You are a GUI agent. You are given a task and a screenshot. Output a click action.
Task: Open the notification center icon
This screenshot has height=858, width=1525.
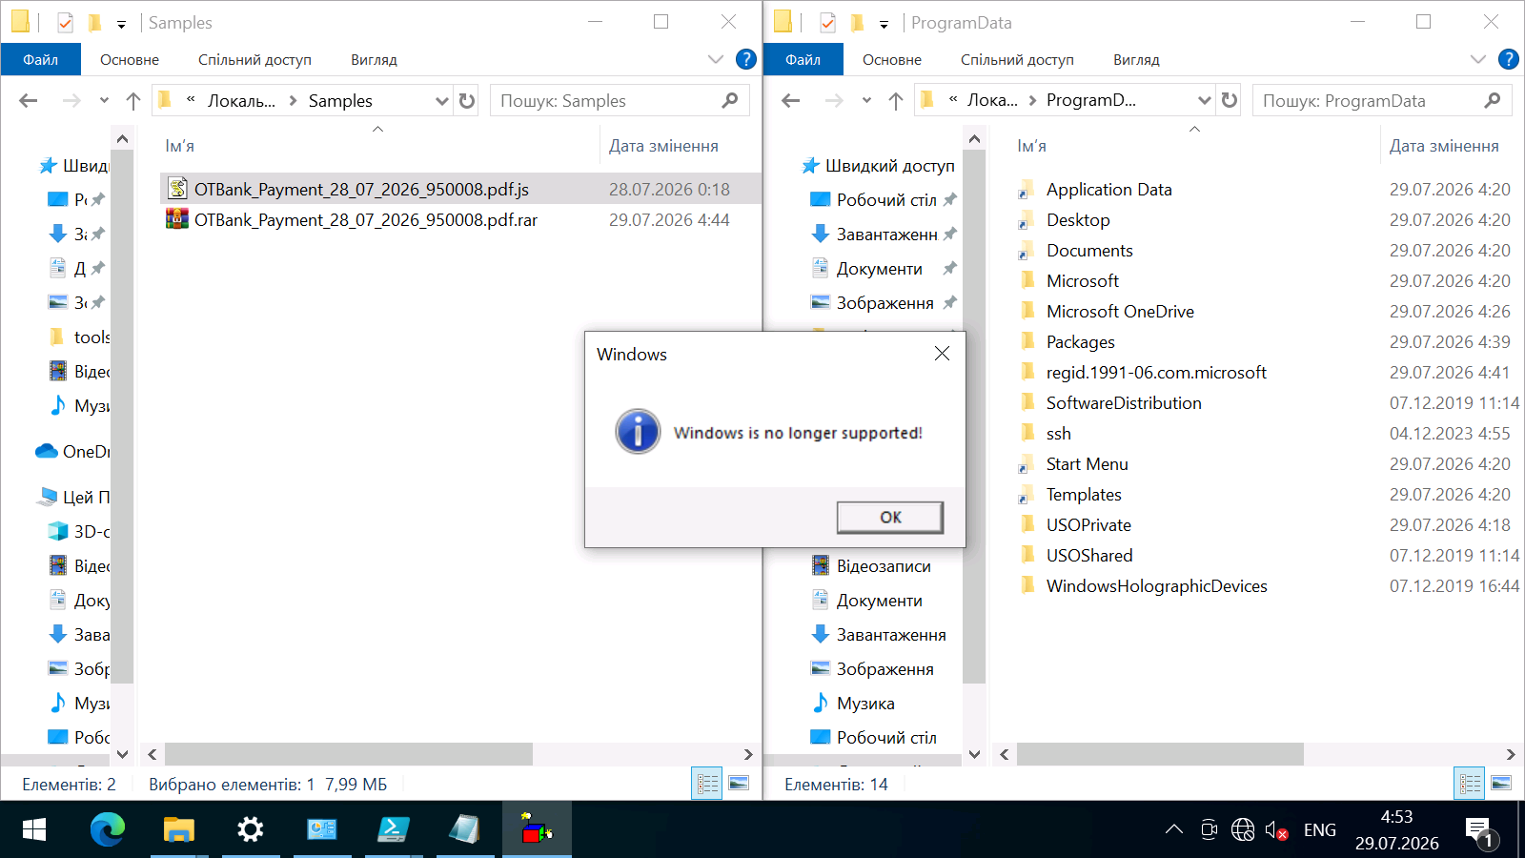[x=1480, y=830]
